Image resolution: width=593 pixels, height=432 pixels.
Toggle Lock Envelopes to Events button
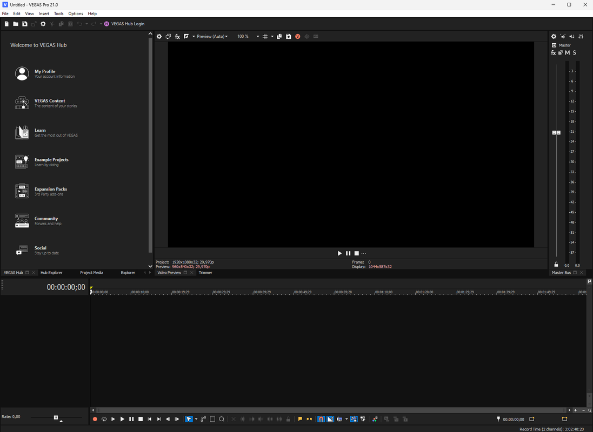(x=354, y=419)
